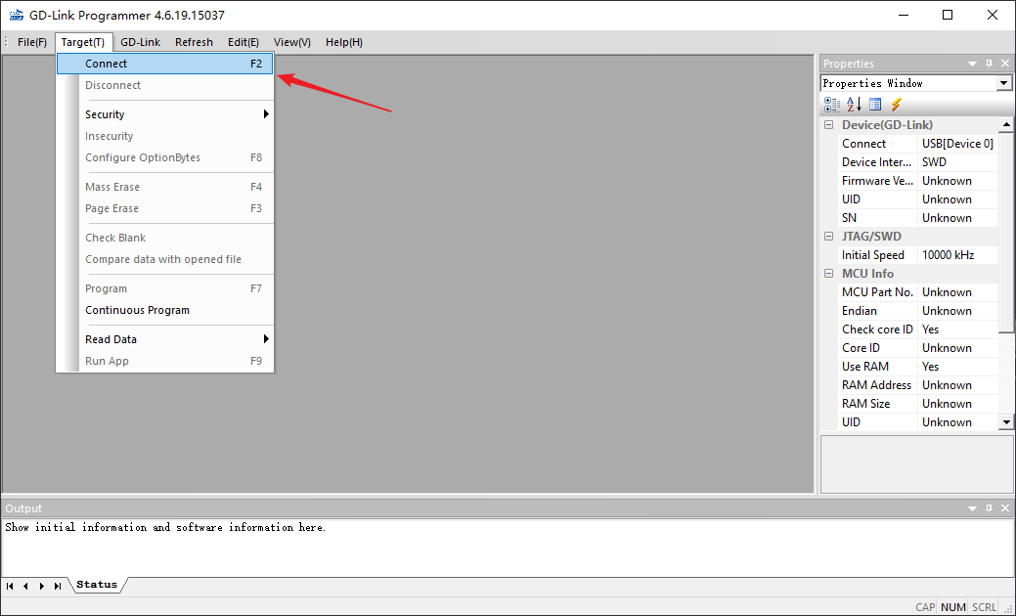
Task: Click the Firmware Ve... property row
Action: 917,181
